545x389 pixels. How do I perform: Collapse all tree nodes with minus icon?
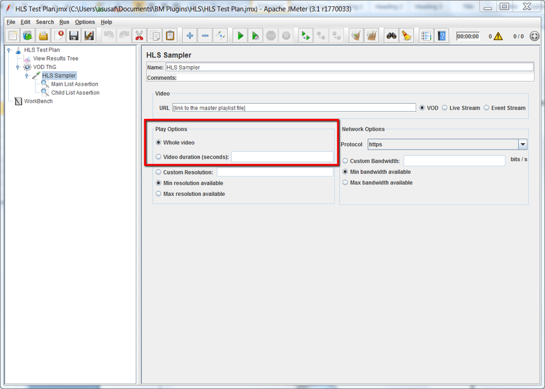[205, 36]
